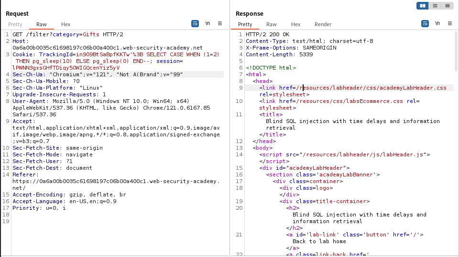Image resolution: width=459 pixels, height=257 pixels.
Task: Click the academyLabHeader.css link href
Action: pyautogui.click(x=371, y=88)
